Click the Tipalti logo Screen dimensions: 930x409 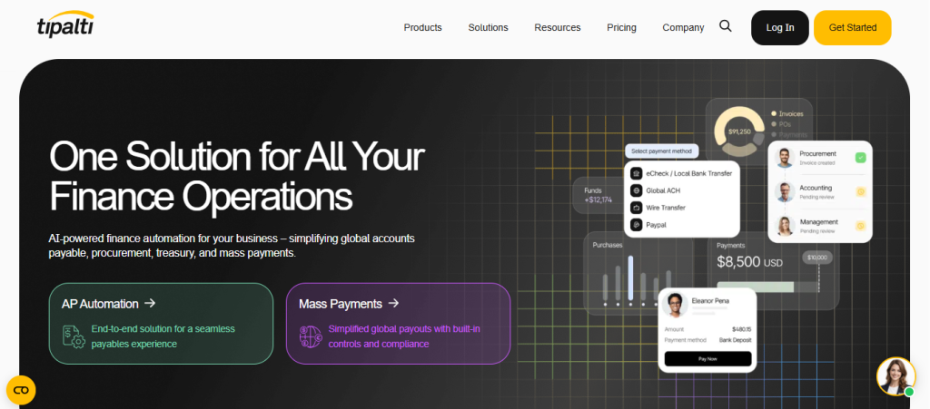coord(64,24)
